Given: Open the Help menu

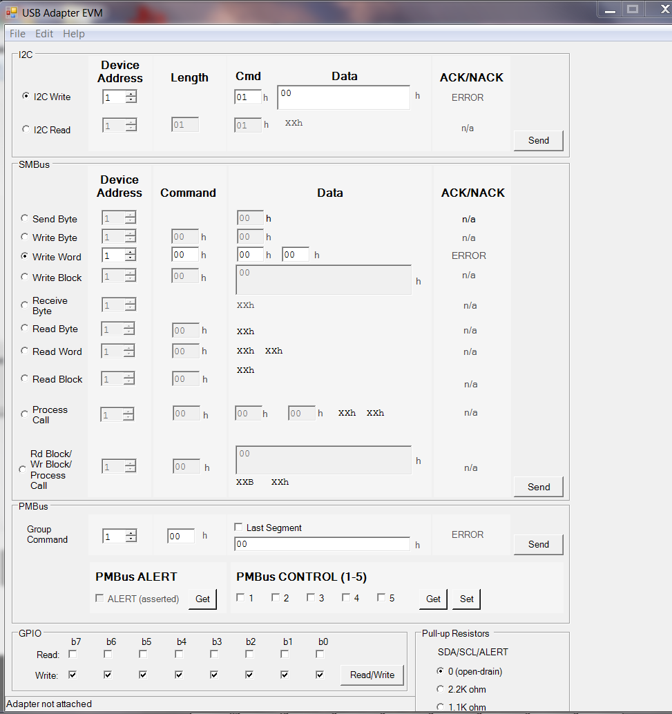Looking at the screenshot, I should tap(74, 34).
